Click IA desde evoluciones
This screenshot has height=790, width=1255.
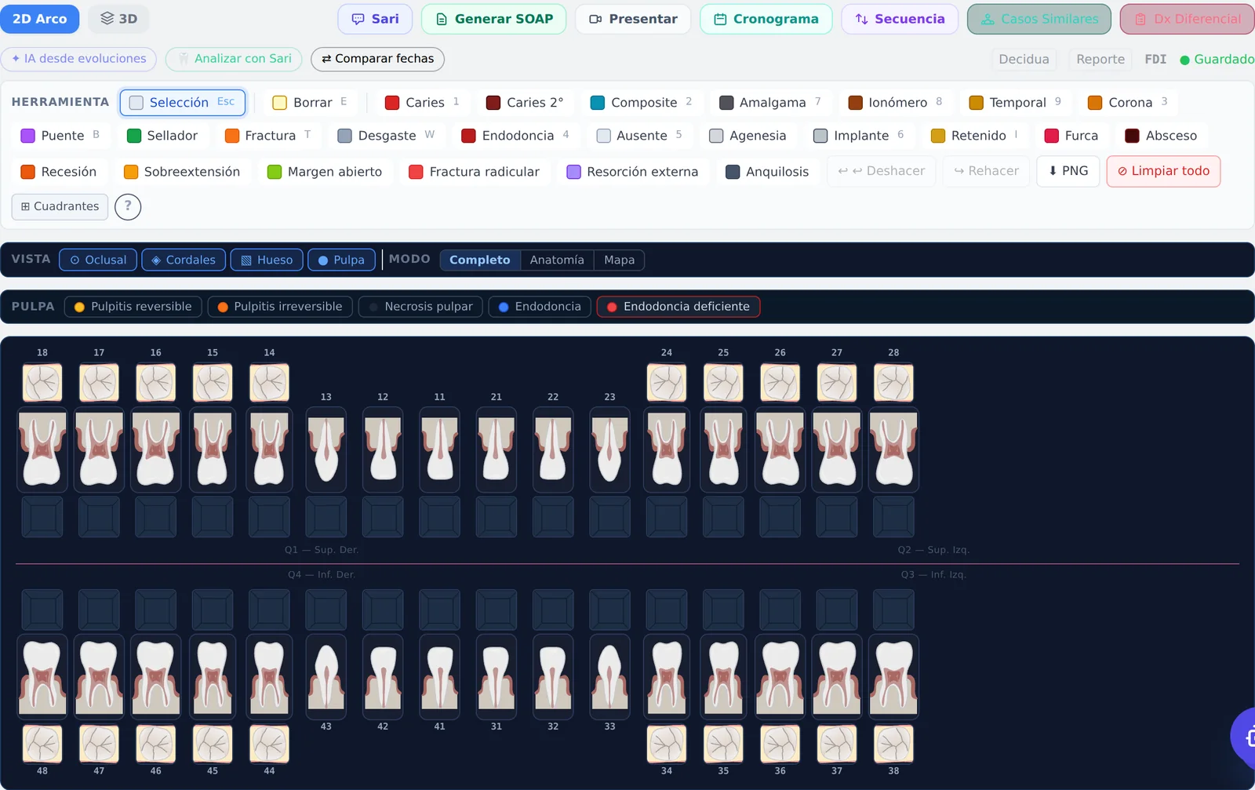pos(78,59)
